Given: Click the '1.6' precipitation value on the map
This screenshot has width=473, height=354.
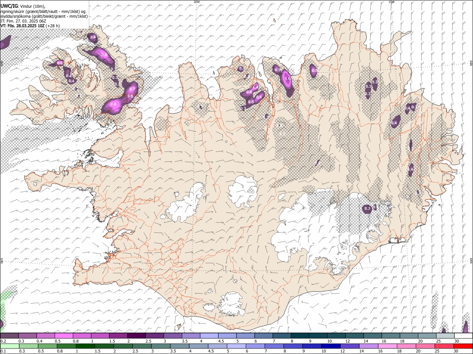Looking at the screenshot, I should pyautogui.click(x=287, y=79).
